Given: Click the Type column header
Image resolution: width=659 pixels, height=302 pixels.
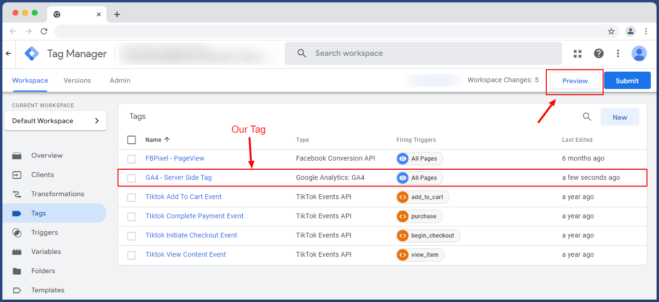Looking at the screenshot, I should tap(303, 140).
